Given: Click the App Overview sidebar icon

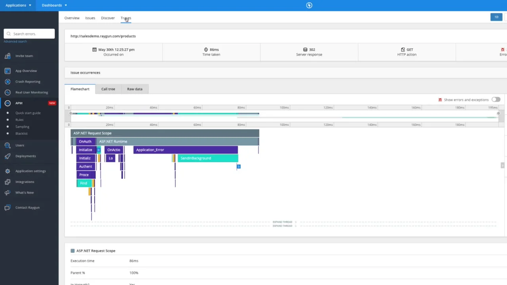Looking at the screenshot, I should [x=8, y=71].
